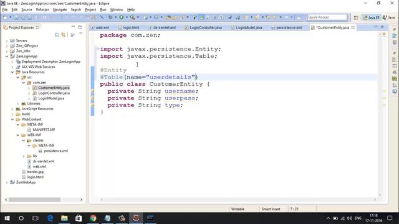Switch to the LoginModel.java editor tab
399x224 pixels.
(247, 27)
